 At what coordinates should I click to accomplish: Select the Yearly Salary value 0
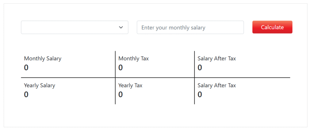click(x=26, y=95)
